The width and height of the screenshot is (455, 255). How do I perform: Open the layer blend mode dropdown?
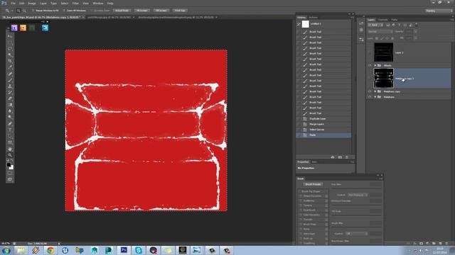(380, 31)
